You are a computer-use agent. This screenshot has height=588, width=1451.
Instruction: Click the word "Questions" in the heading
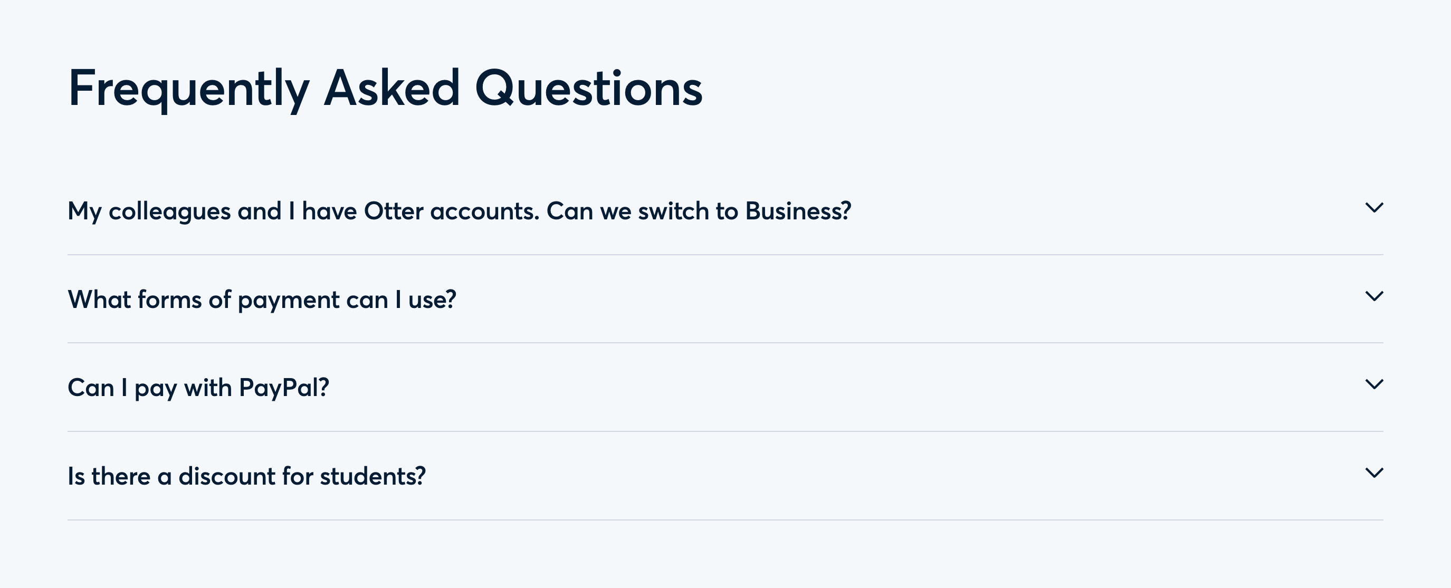(589, 89)
